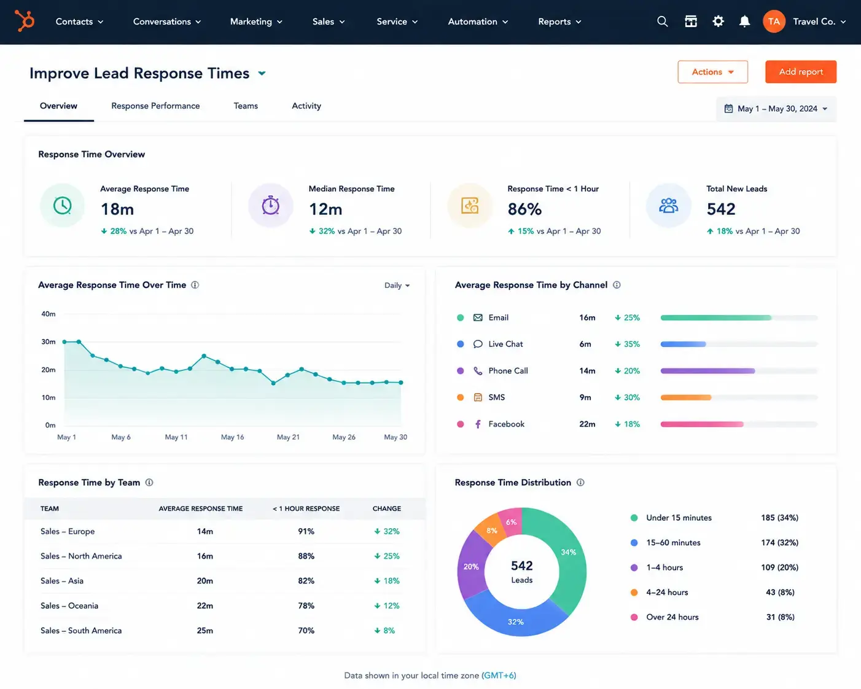861x689 pixels.
Task: Click the Email envelope icon
Action: tap(478, 317)
